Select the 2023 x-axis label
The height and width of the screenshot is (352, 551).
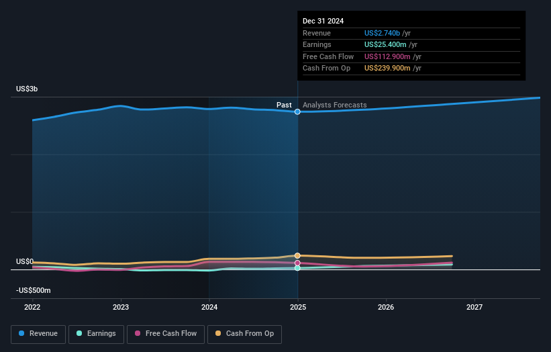tap(121, 308)
